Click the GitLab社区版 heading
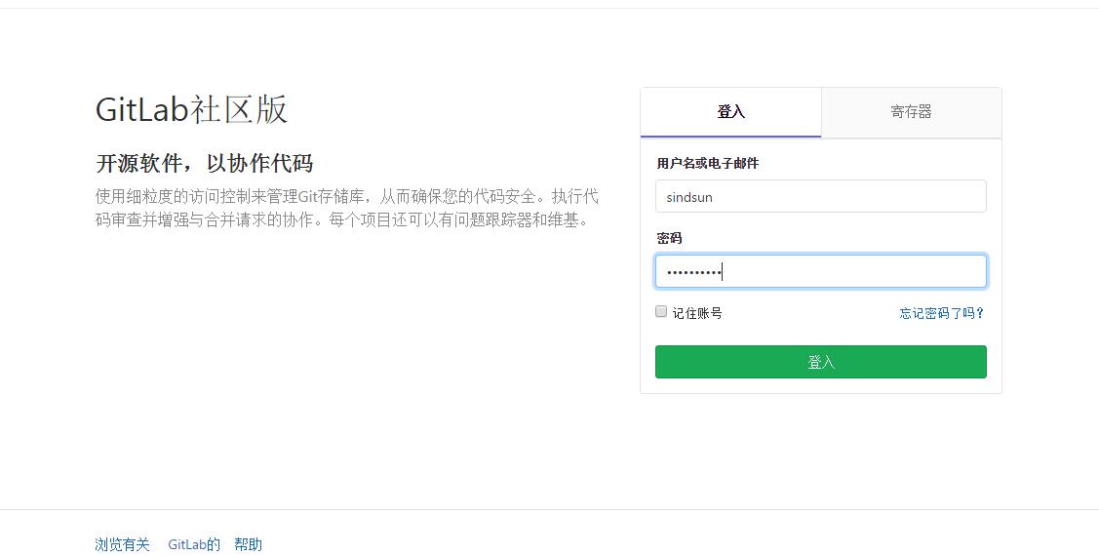The image size is (1099, 556). (191, 109)
